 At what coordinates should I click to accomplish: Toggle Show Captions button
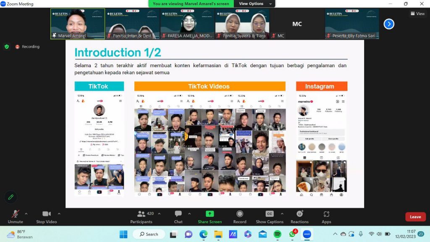tap(270, 217)
